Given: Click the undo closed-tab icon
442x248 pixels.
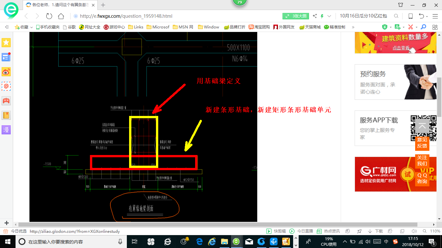Looking at the screenshot, I should coord(421,16).
